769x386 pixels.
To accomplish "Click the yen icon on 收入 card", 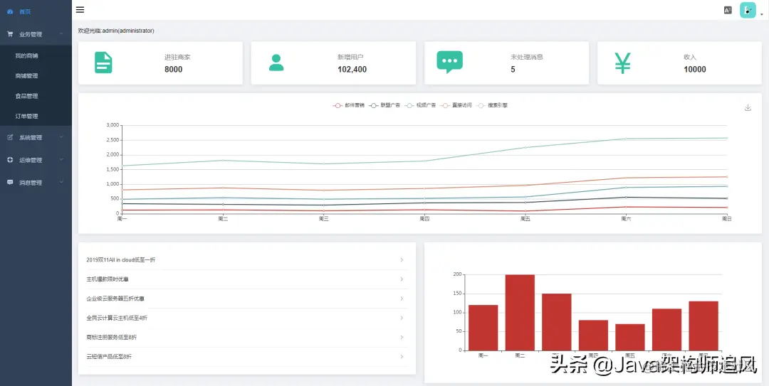I will point(622,63).
